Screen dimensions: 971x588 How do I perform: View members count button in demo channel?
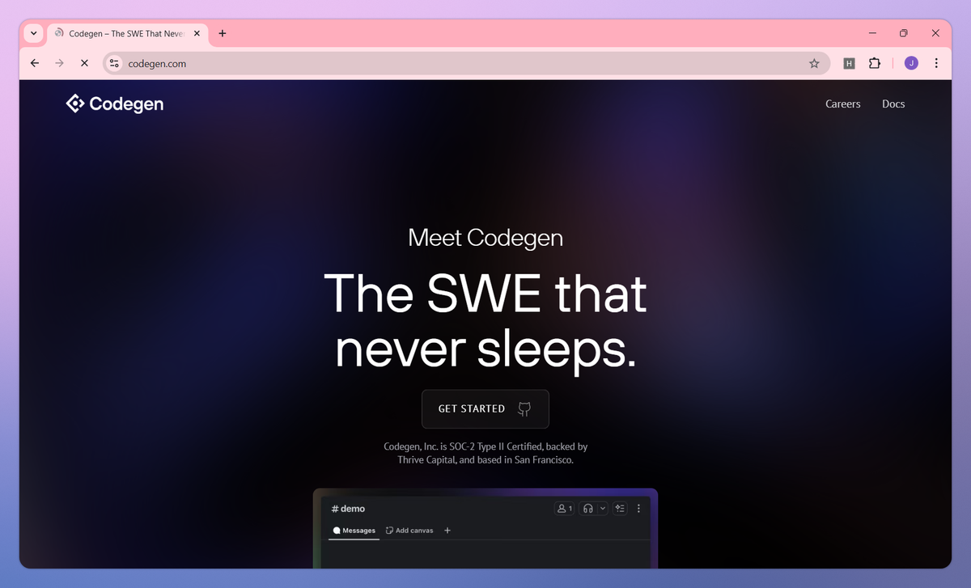pos(564,508)
